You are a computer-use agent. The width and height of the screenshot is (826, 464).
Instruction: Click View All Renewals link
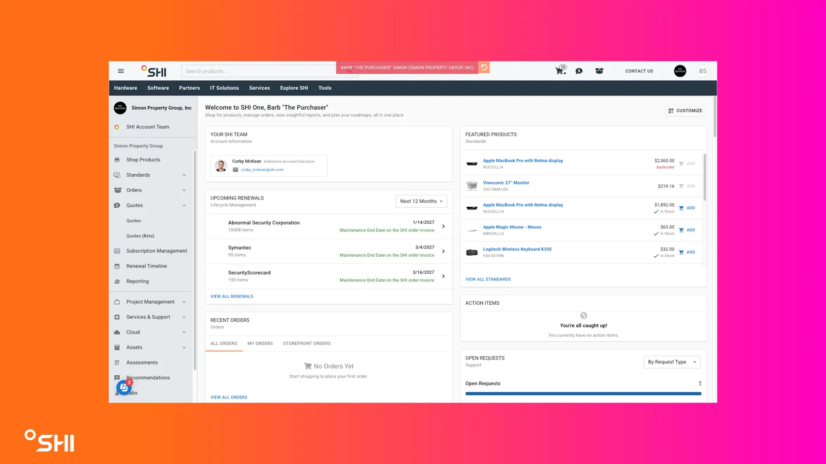tap(232, 296)
